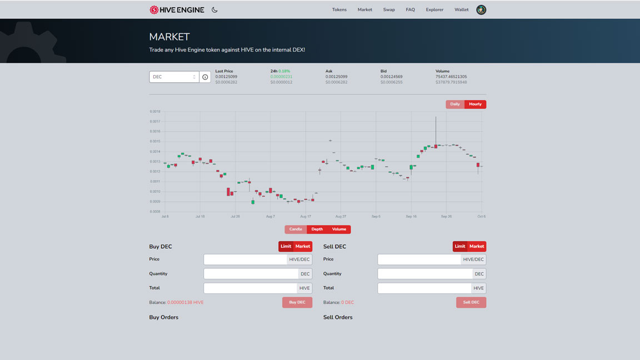Open the Explorer page
The height and width of the screenshot is (360, 640).
click(434, 10)
